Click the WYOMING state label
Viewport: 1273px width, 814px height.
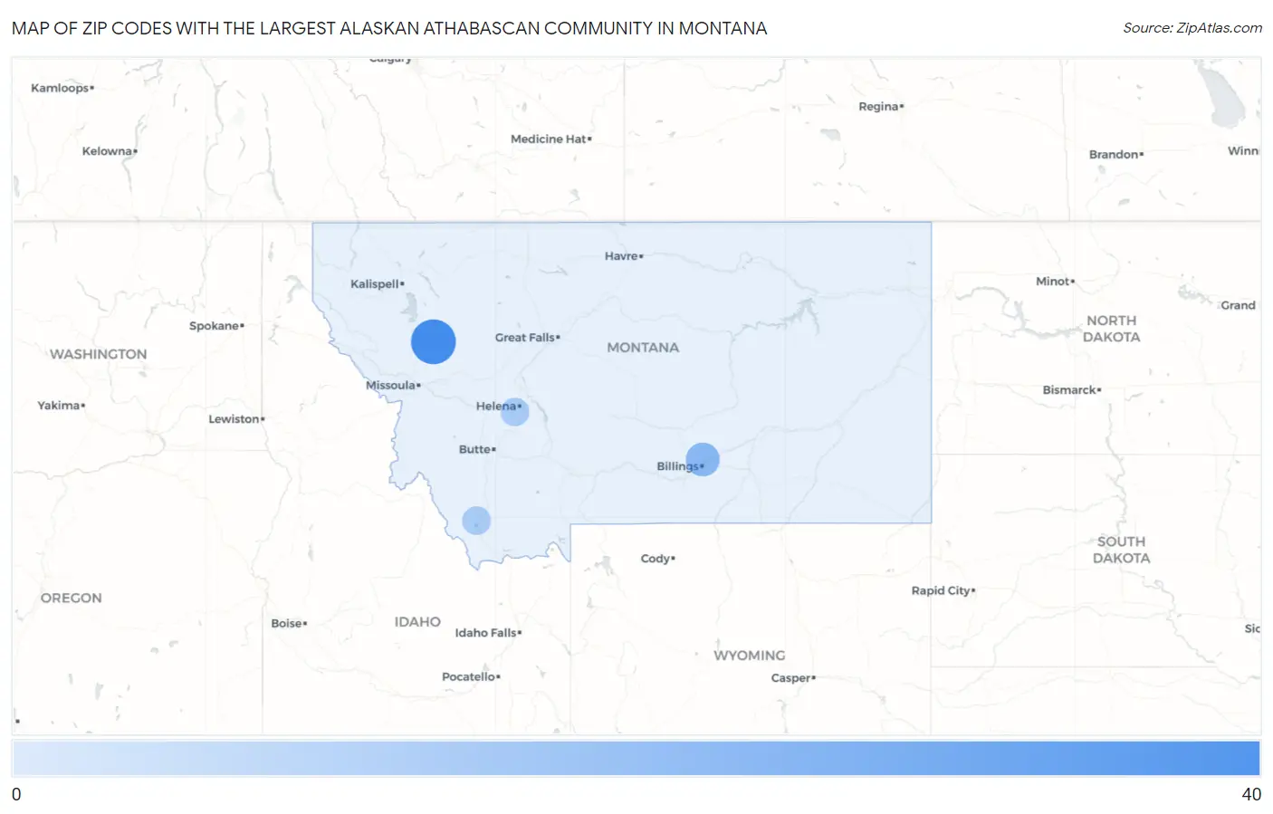(750, 656)
